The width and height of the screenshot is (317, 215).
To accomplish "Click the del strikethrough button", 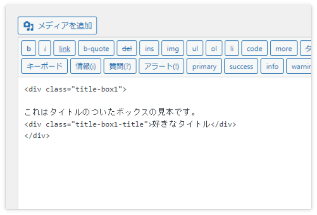I will pyautogui.click(x=127, y=49).
